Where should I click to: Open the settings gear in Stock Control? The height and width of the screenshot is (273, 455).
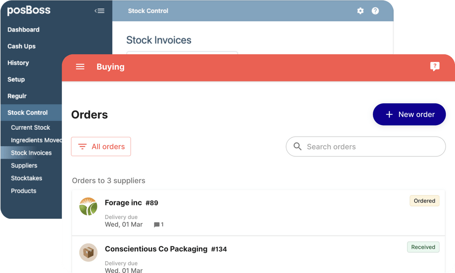point(360,11)
